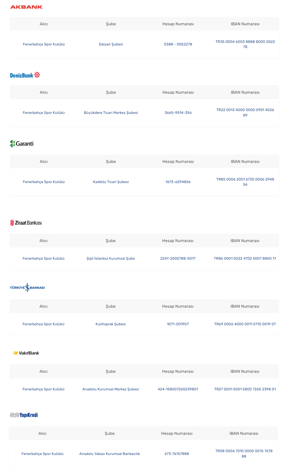Select DenizBank account number 3665-9514-356
The width and height of the screenshot is (286, 469).
178,113
